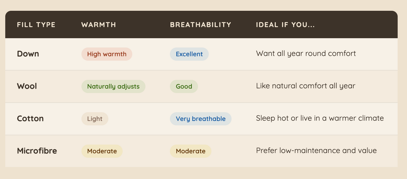
Task: Select the Wool fill type label
Action: 27,86
